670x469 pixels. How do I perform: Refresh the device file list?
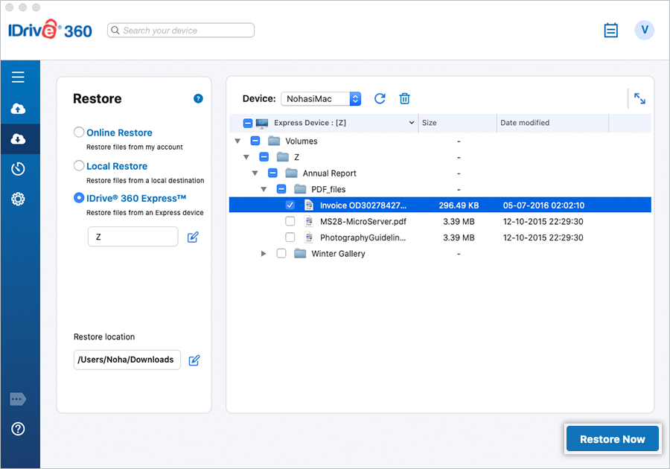tap(380, 99)
